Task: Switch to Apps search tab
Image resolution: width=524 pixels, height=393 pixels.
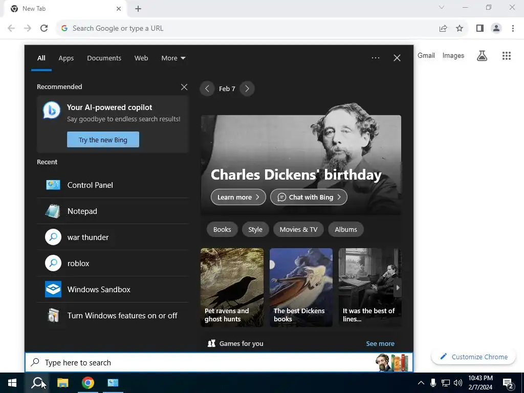Action: (x=66, y=58)
